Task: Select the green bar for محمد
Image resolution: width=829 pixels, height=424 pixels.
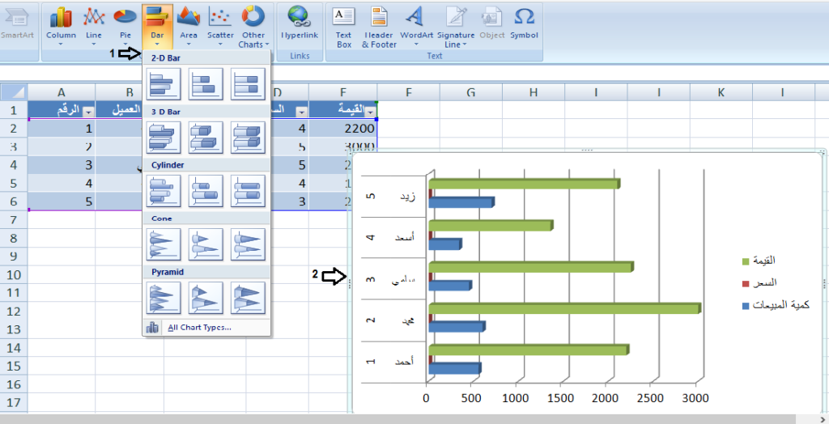Action: [564, 309]
